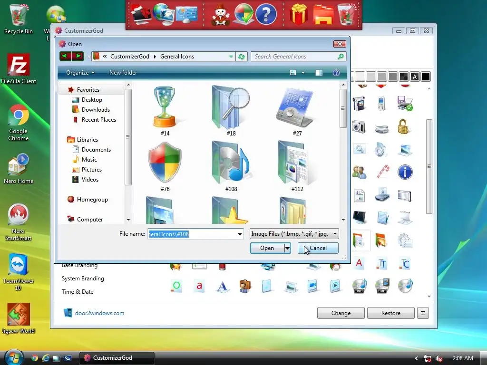Open Videos library in navigation pane
The image size is (487, 365).
click(x=90, y=179)
